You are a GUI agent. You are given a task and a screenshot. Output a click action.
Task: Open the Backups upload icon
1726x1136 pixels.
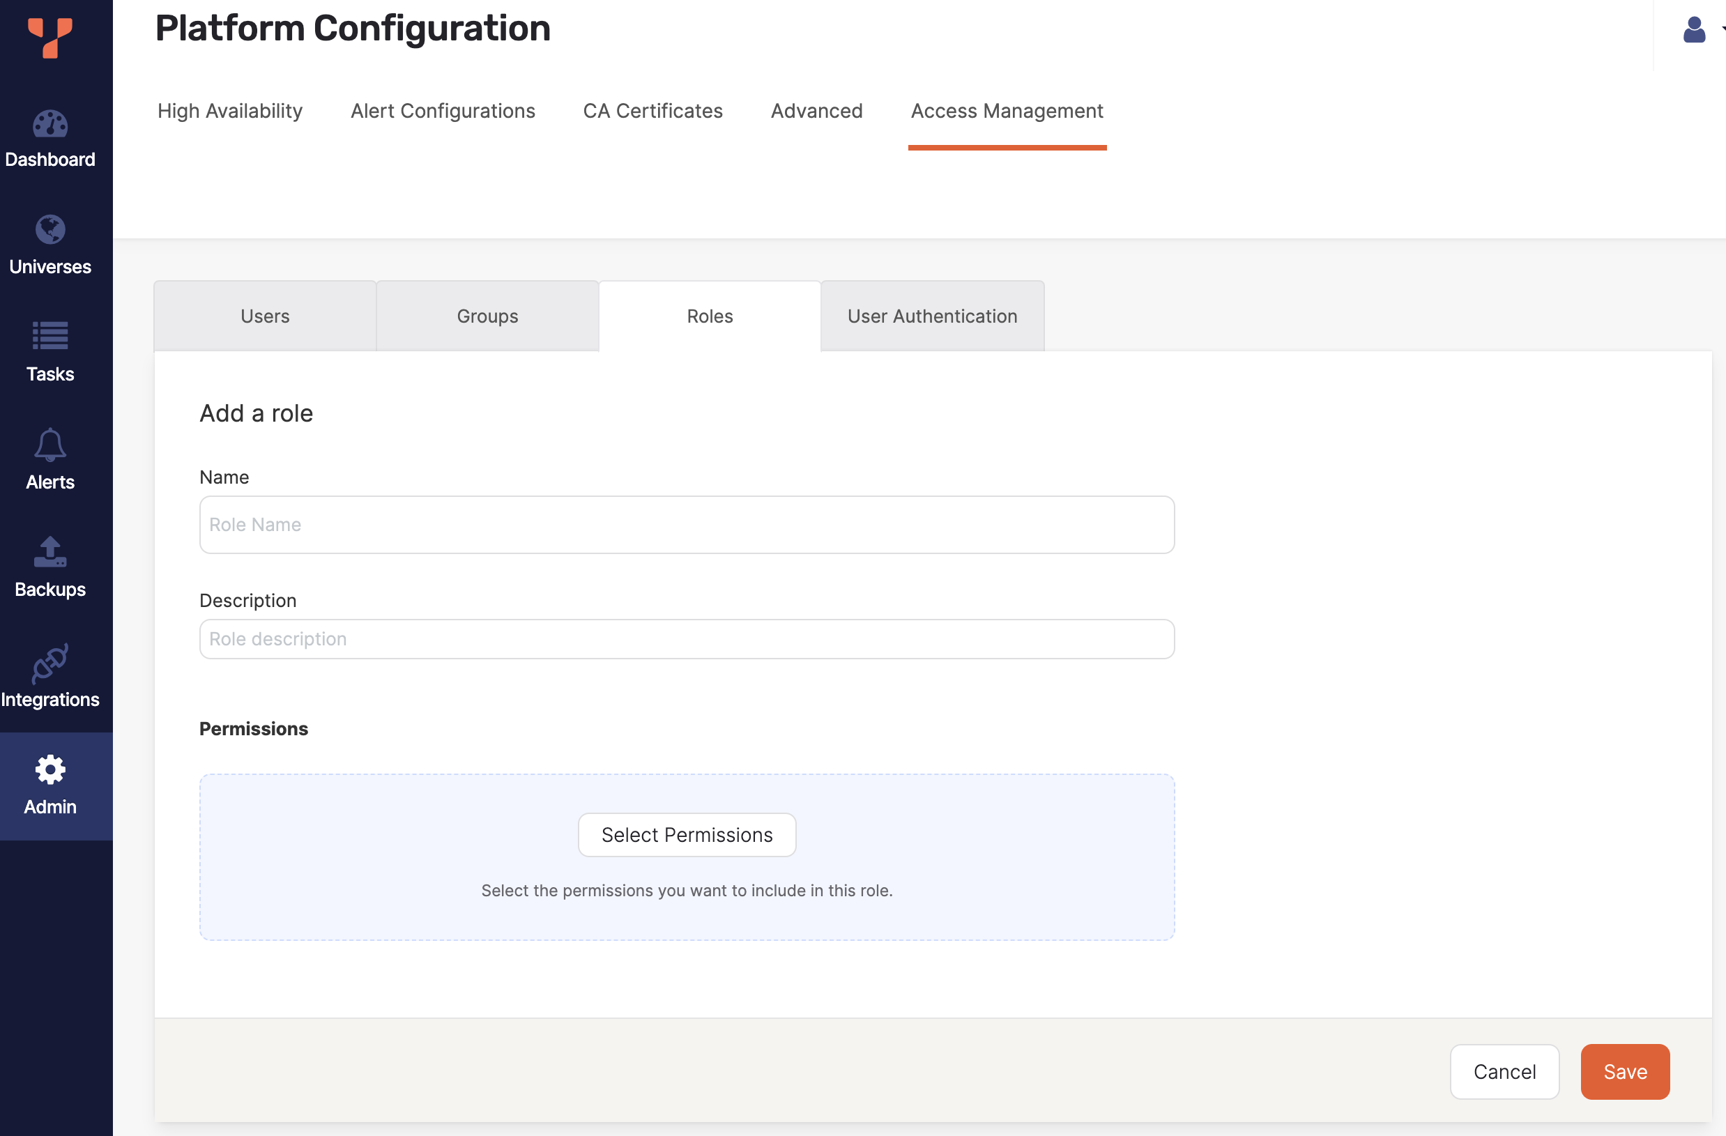(x=50, y=552)
